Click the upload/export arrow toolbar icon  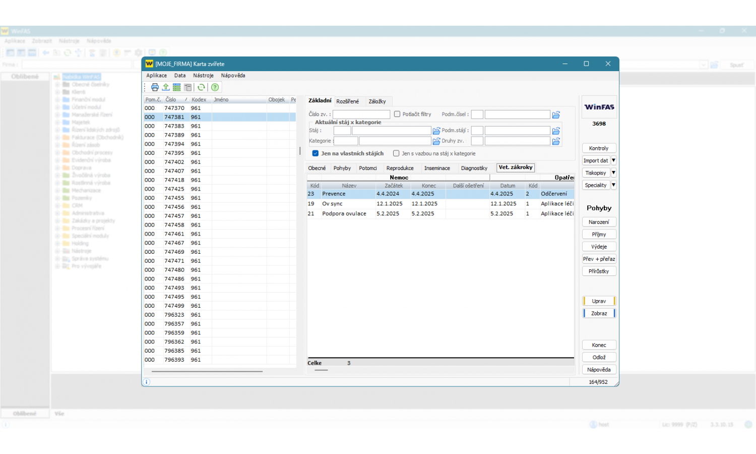(166, 87)
